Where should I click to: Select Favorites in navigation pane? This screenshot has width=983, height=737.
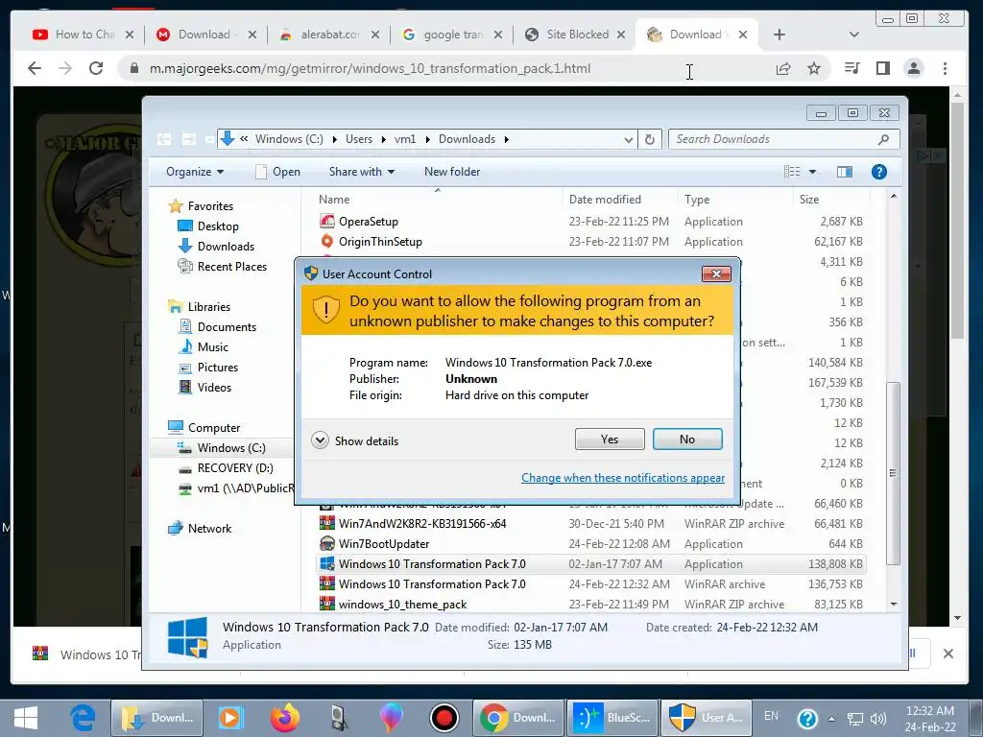201,205
